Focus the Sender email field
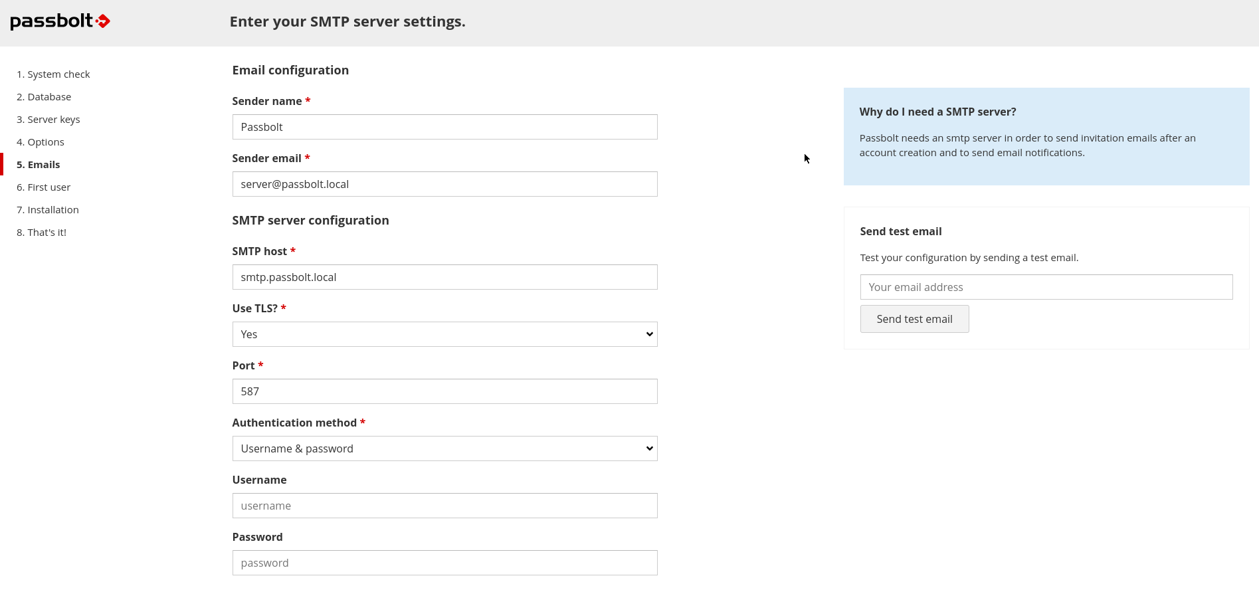 tap(444, 184)
